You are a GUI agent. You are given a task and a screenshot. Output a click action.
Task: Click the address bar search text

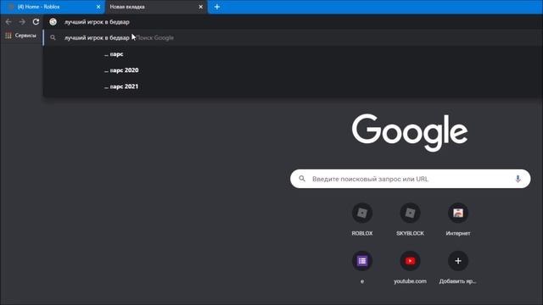coord(97,22)
